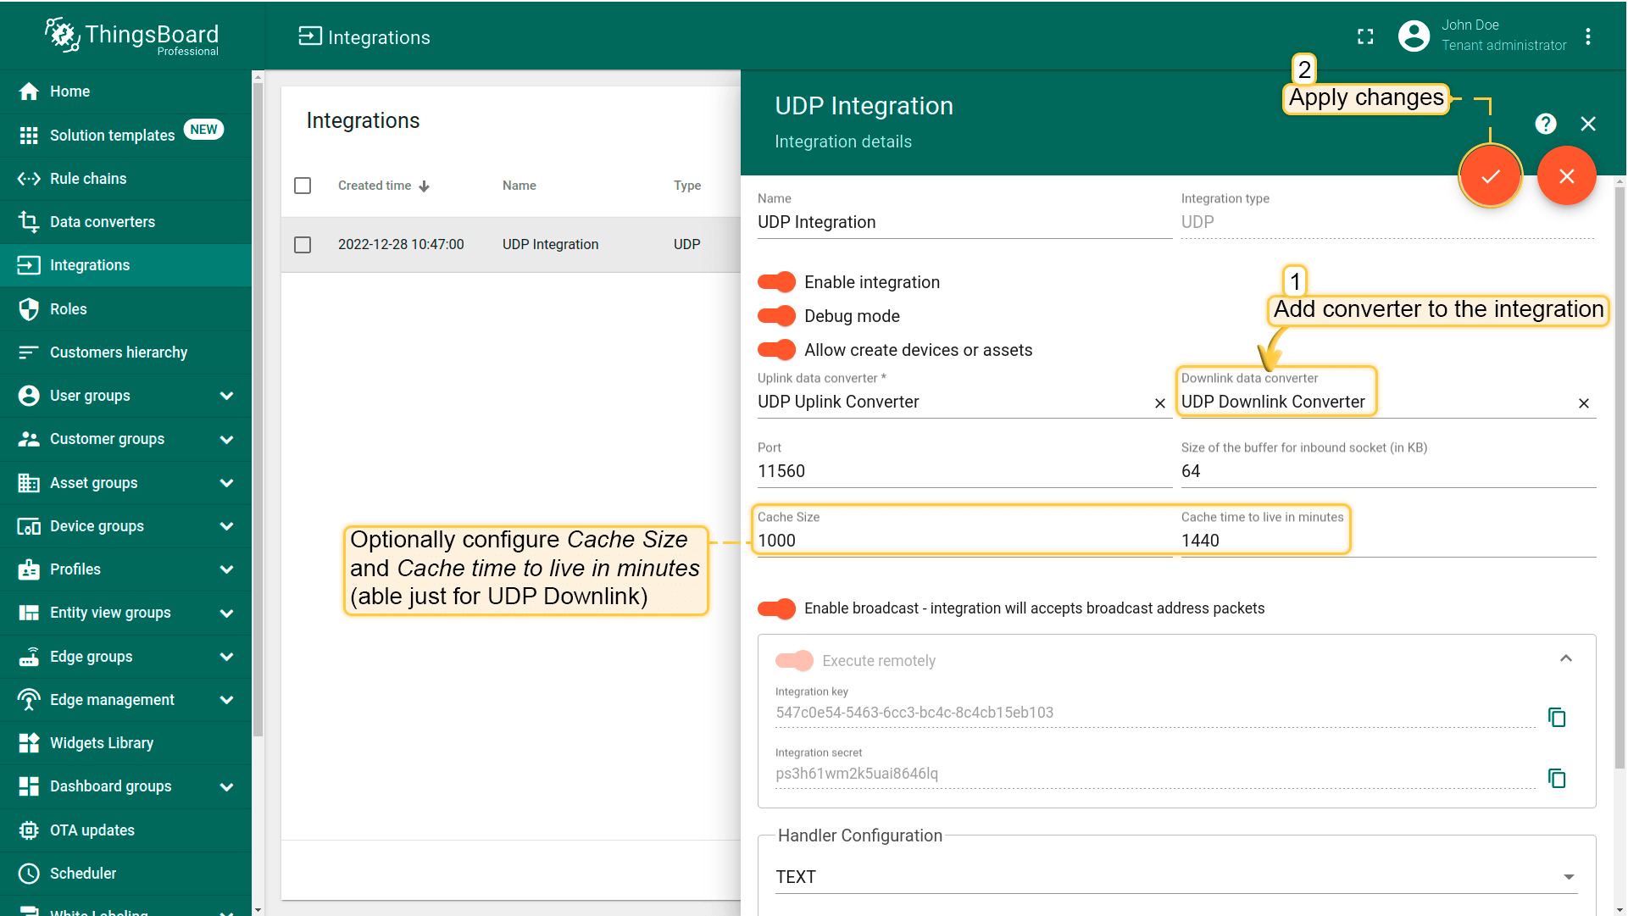Expand Entity view groups chevron
This screenshot has height=916, width=1628.
[x=226, y=613]
